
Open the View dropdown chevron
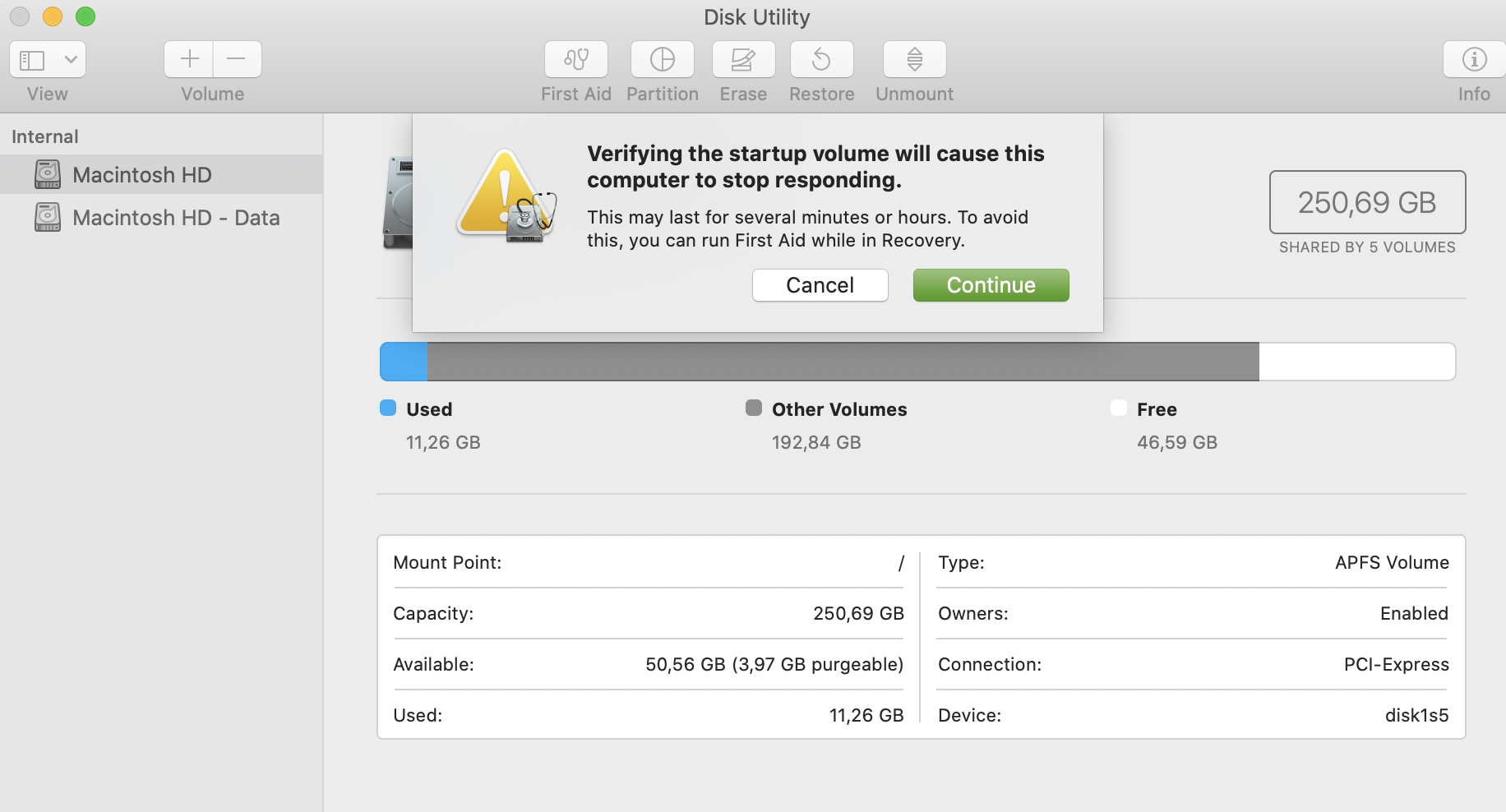[x=71, y=59]
